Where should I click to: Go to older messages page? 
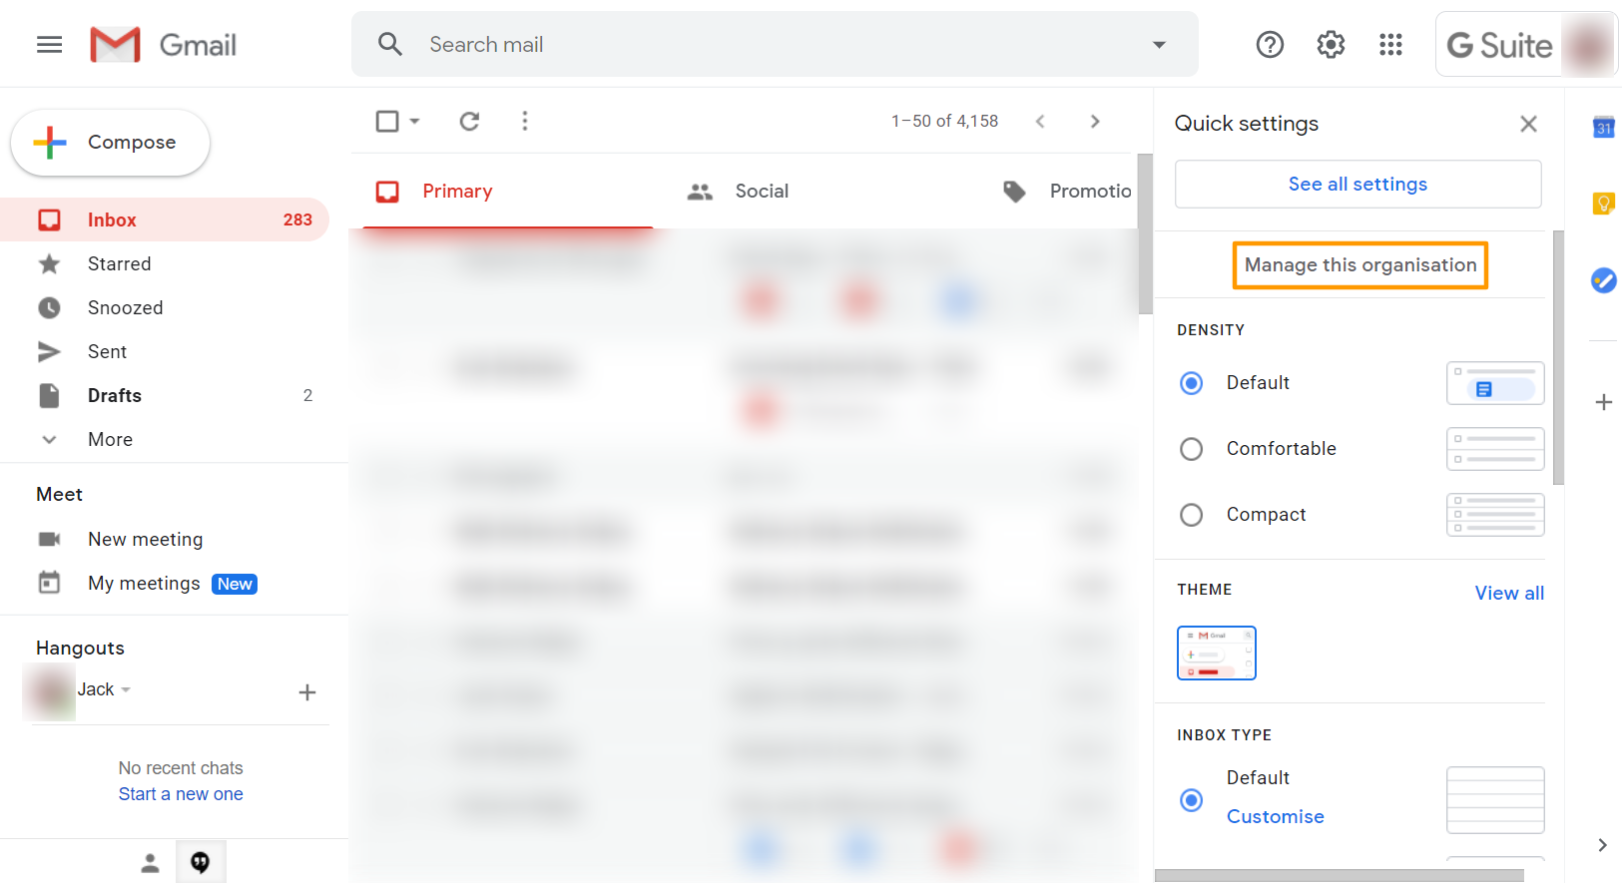point(1095,121)
